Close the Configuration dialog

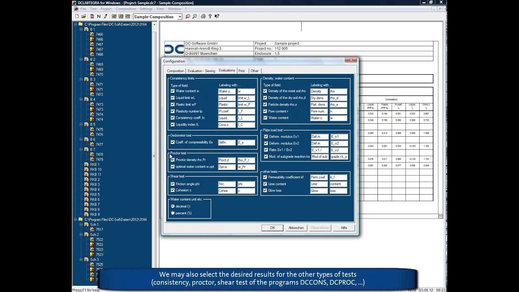[x=351, y=60]
